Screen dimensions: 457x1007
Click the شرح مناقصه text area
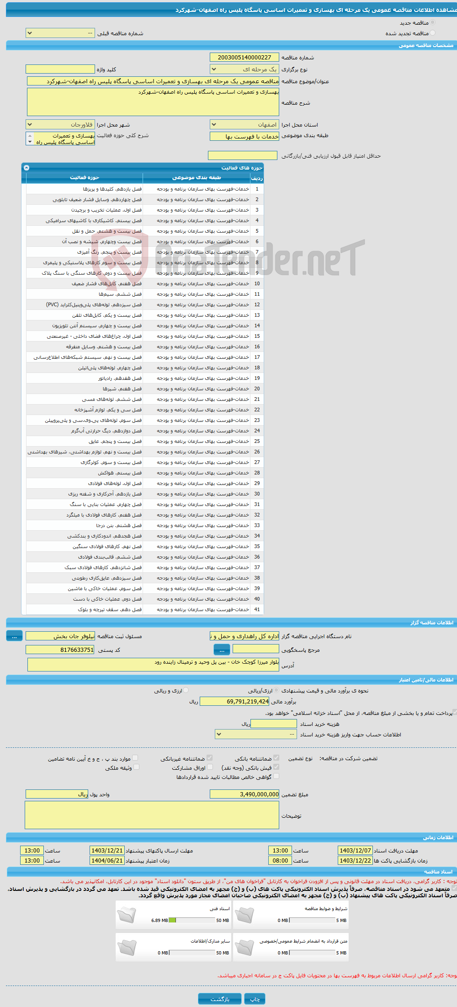pos(153,102)
